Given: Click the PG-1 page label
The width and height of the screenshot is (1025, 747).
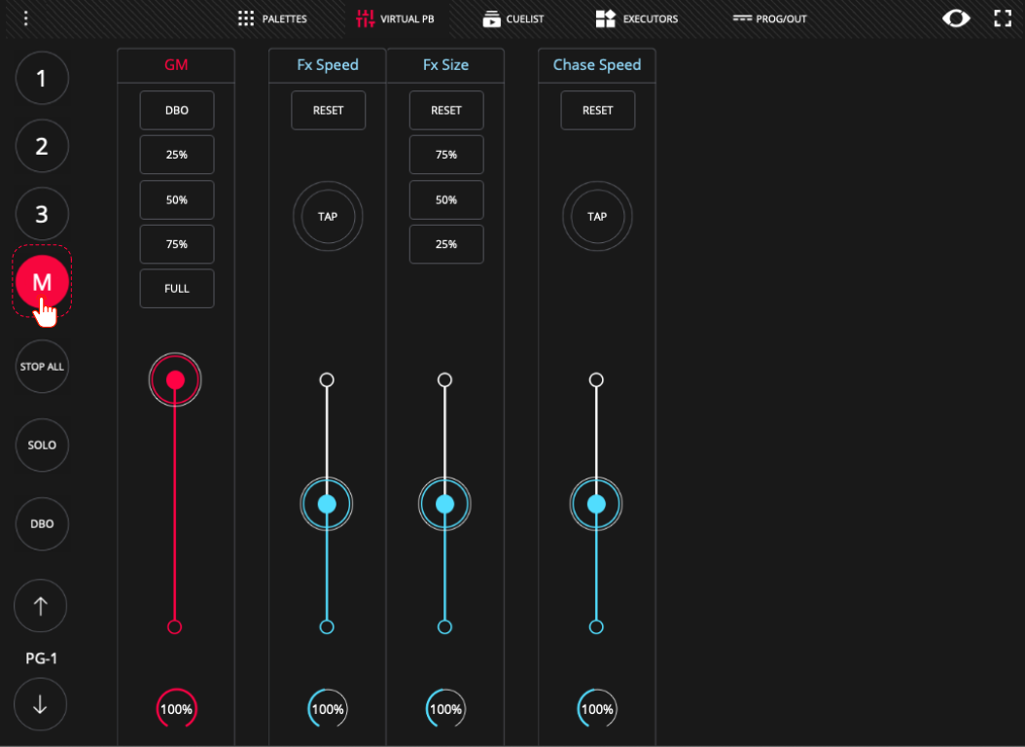Looking at the screenshot, I should [41, 658].
